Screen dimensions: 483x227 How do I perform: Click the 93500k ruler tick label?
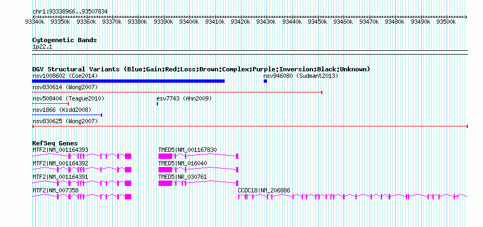tap(445, 22)
